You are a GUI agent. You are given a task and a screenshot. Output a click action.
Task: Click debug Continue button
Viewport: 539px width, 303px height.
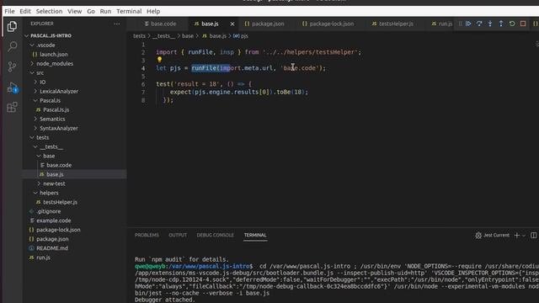click(x=468, y=24)
